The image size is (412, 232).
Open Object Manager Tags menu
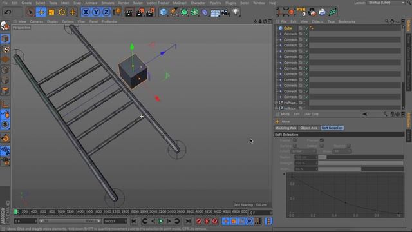[x=331, y=21]
